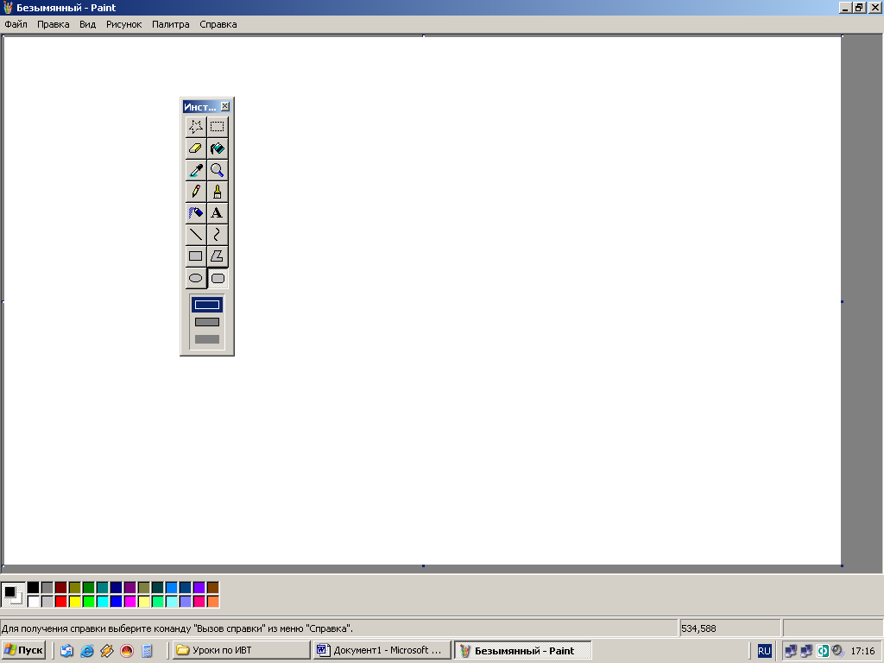Select the Text tool

pyautogui.click(x=218, y=212)
